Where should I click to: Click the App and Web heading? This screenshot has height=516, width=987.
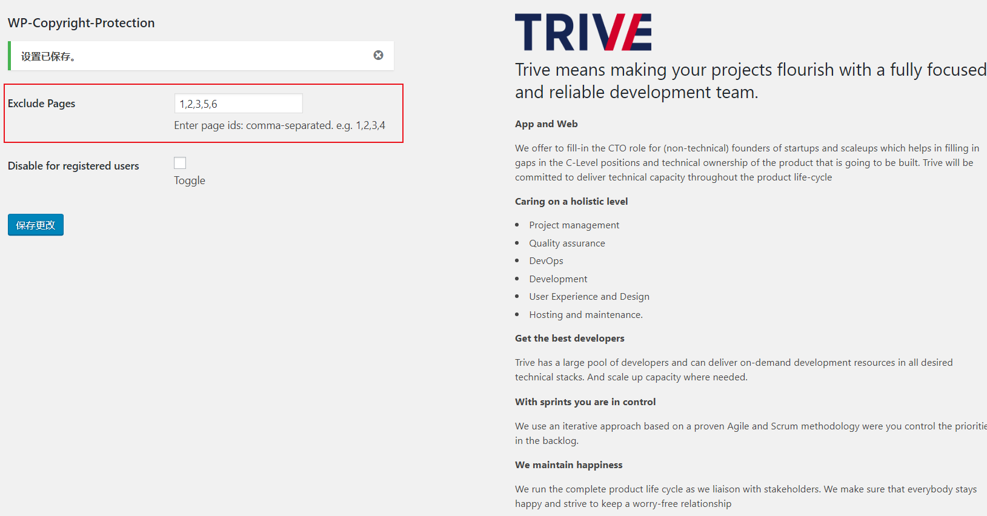tap(547, 124)
